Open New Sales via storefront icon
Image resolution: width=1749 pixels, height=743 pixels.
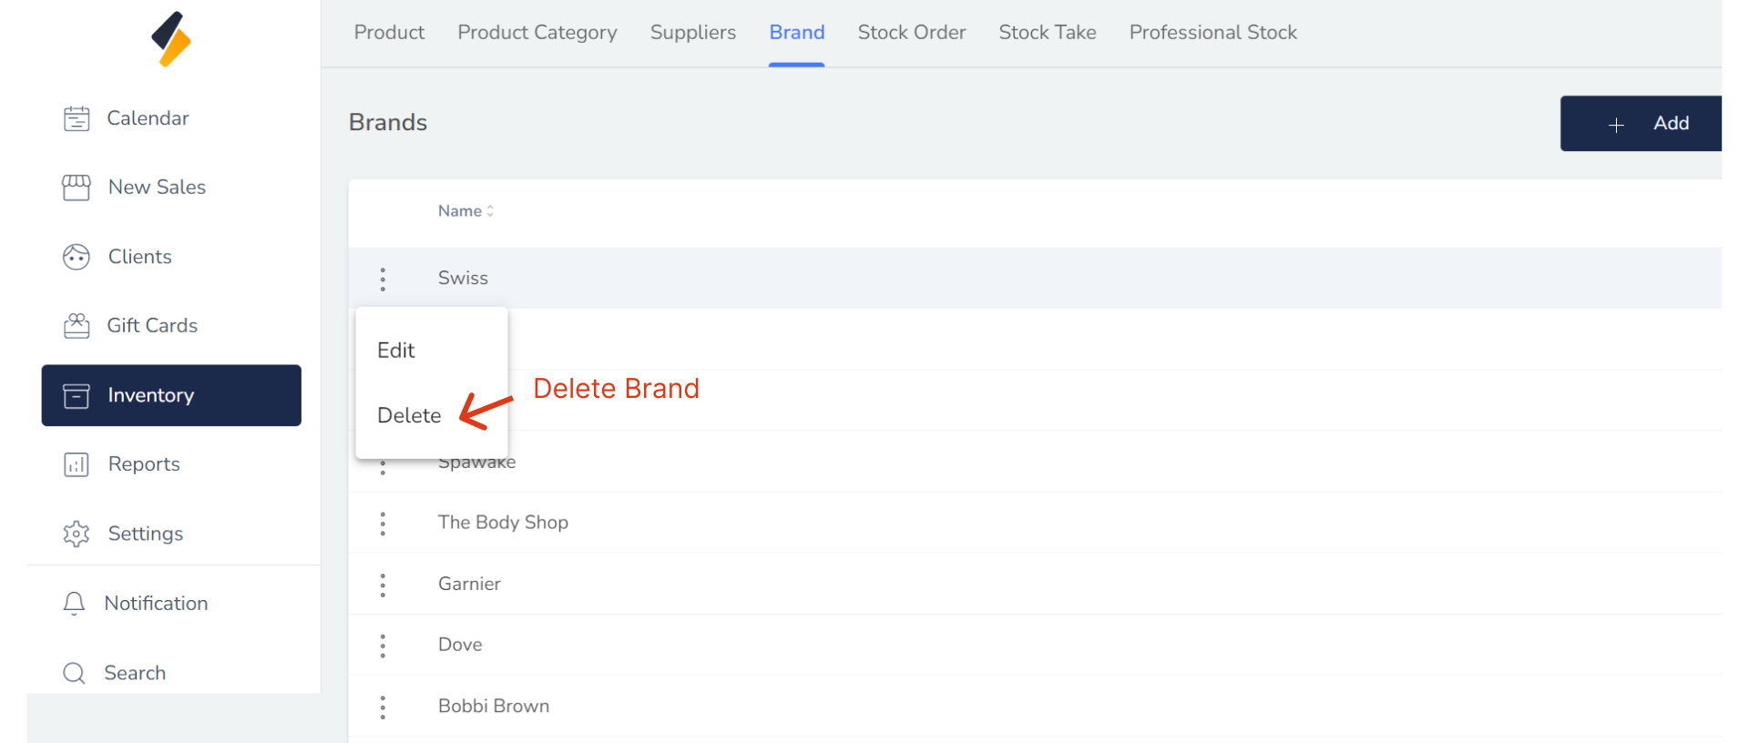click(x=77, y=188)
